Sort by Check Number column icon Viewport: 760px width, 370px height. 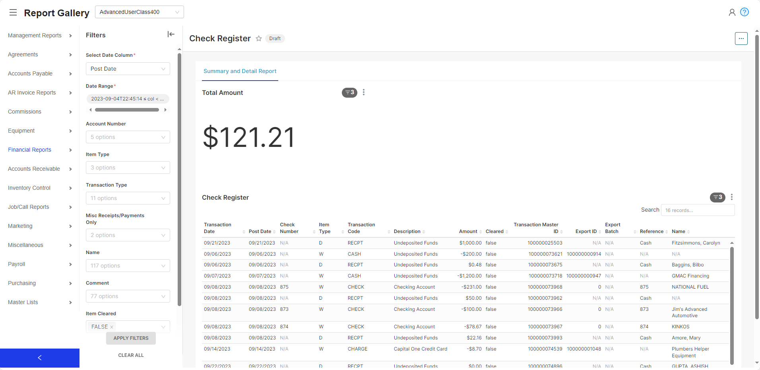click(x=314, y=232)
